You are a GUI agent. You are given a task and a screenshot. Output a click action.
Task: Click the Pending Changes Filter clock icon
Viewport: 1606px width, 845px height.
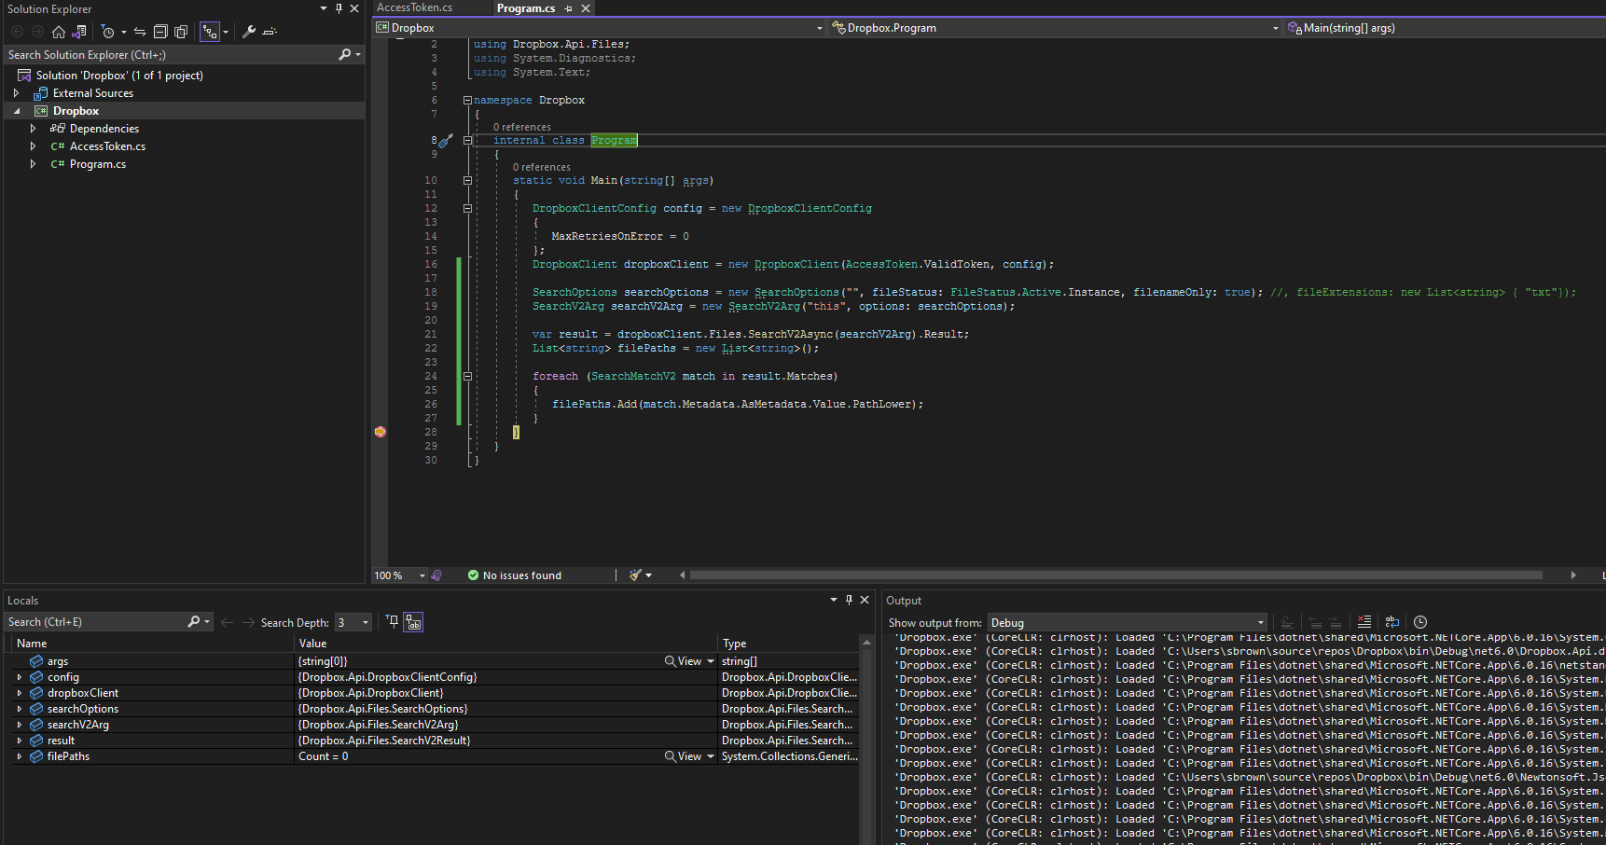click(x=108, y=32)
